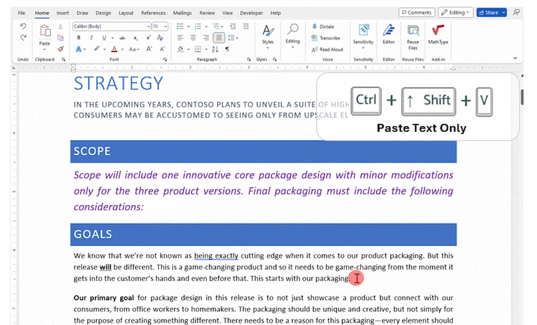Open line spacing dropdown
Viewport: 537px width, 325px height.
pos(233,38)
